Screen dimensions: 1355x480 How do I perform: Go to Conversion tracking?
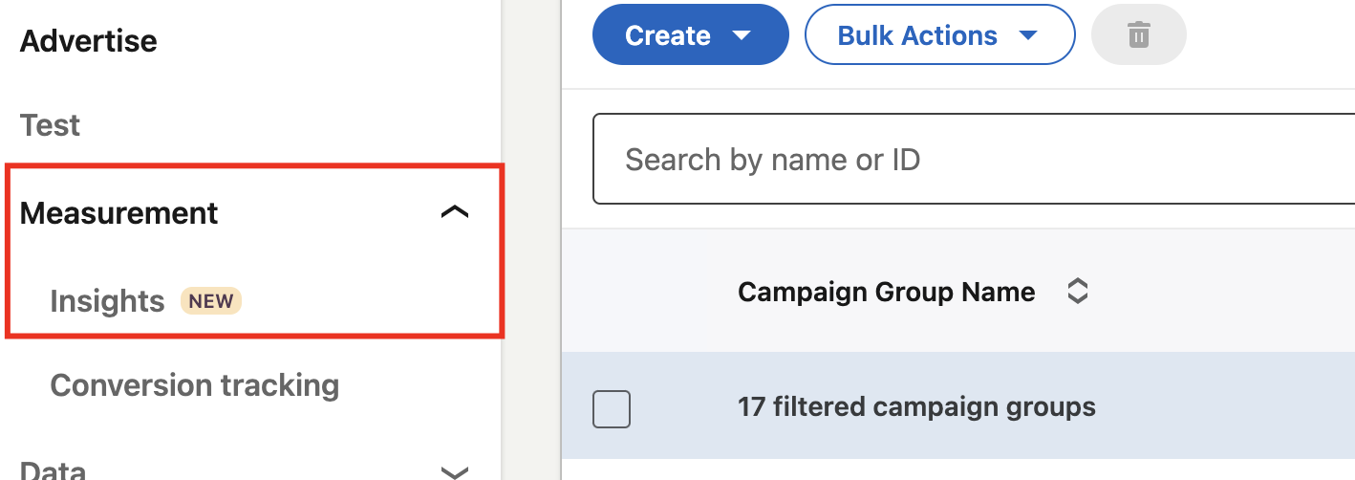[195, 385]
